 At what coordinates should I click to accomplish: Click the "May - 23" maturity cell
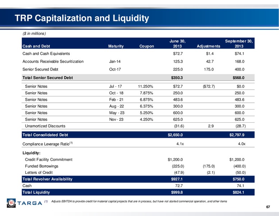click(x=117, y=113)
